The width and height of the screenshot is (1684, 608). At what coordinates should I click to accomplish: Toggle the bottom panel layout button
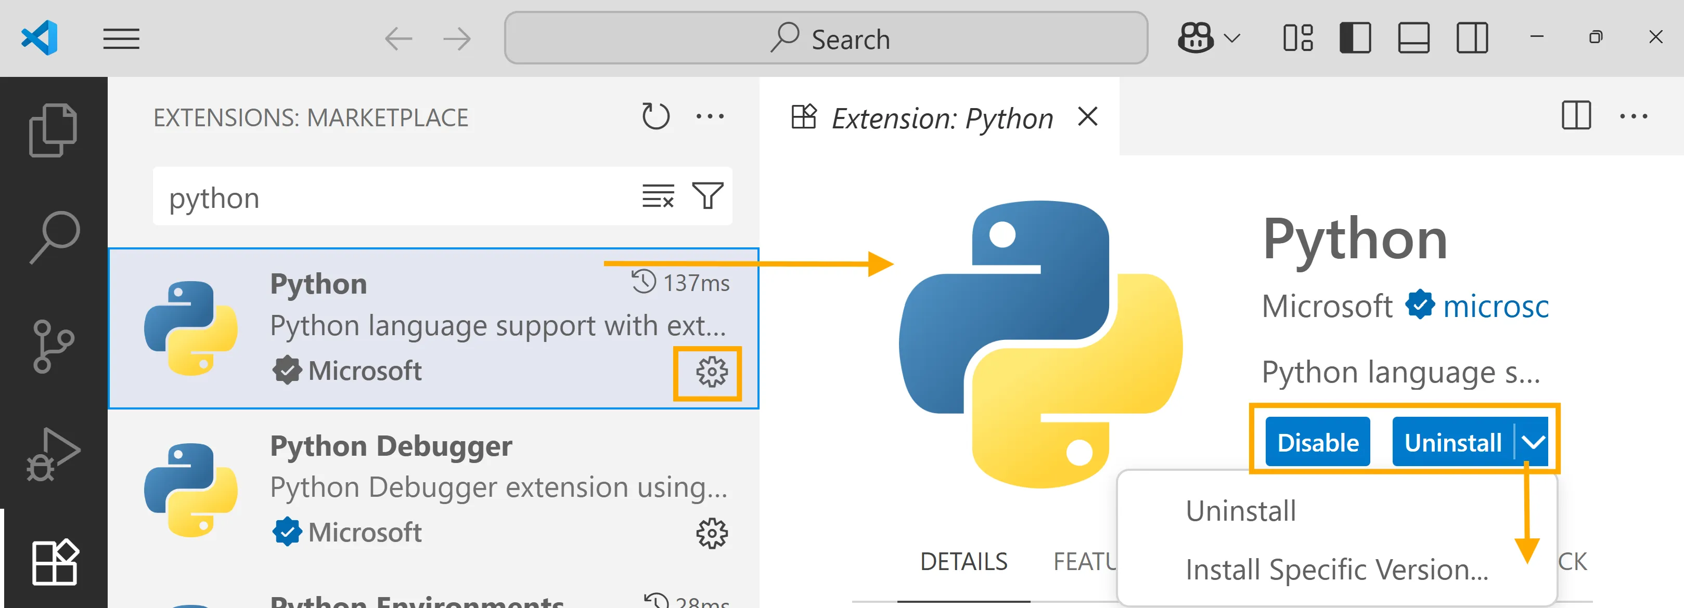click(x=1413, y=38)
